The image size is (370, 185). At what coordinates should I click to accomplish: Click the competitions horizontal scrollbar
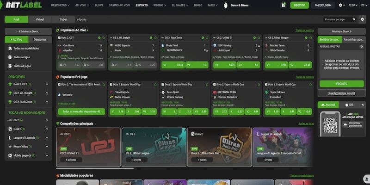click(95, 168)
